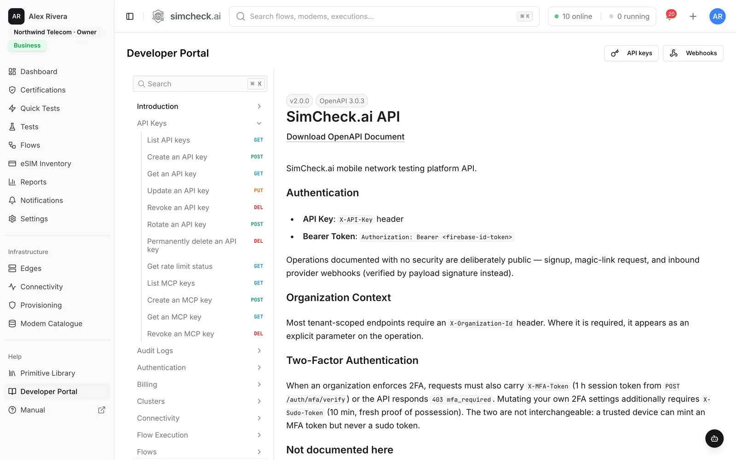
Task: Click the Flows sidebar icon
Action: [x=12, y=145]
